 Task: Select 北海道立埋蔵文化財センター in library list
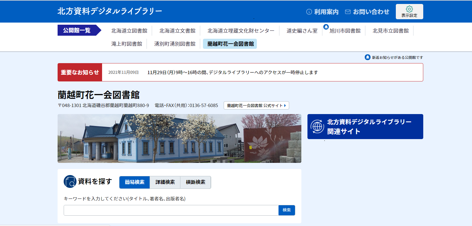[241, 30]
